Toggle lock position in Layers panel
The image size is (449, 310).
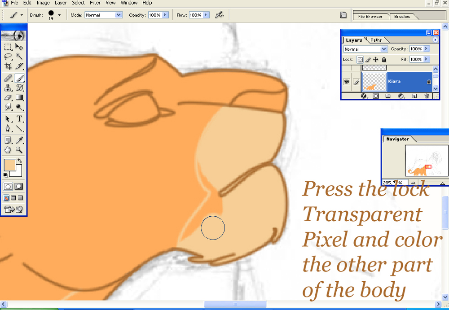coord(375,60)
